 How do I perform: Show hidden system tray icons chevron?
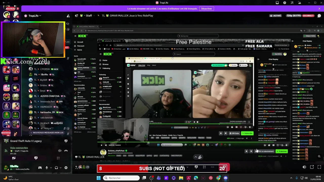pos(291,178)
